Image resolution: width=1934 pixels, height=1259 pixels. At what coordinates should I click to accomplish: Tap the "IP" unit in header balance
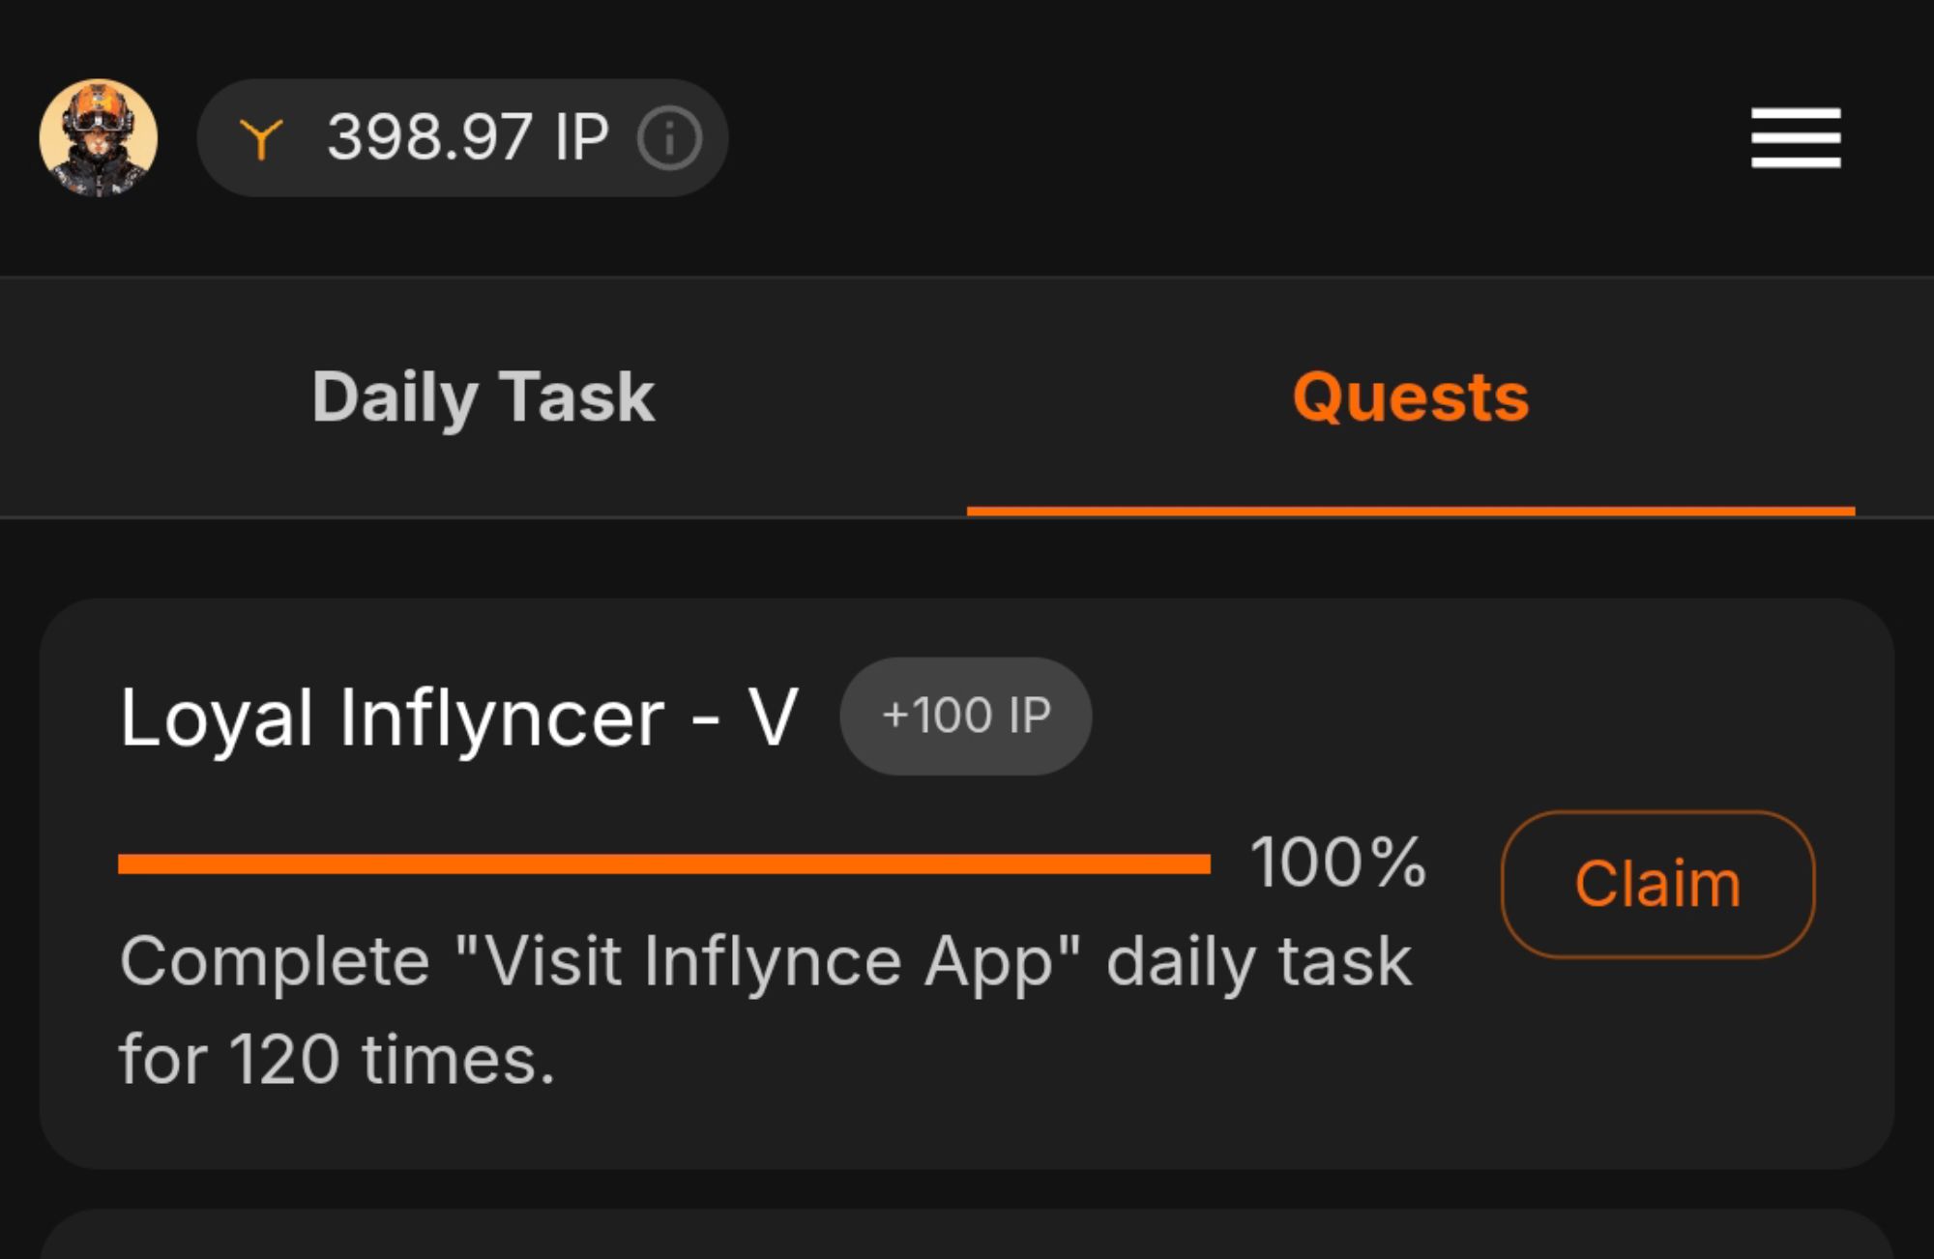pyautogui.click(x=581, y=136)
